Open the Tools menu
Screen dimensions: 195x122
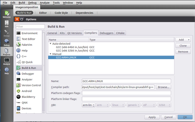[x=56, y=3]
